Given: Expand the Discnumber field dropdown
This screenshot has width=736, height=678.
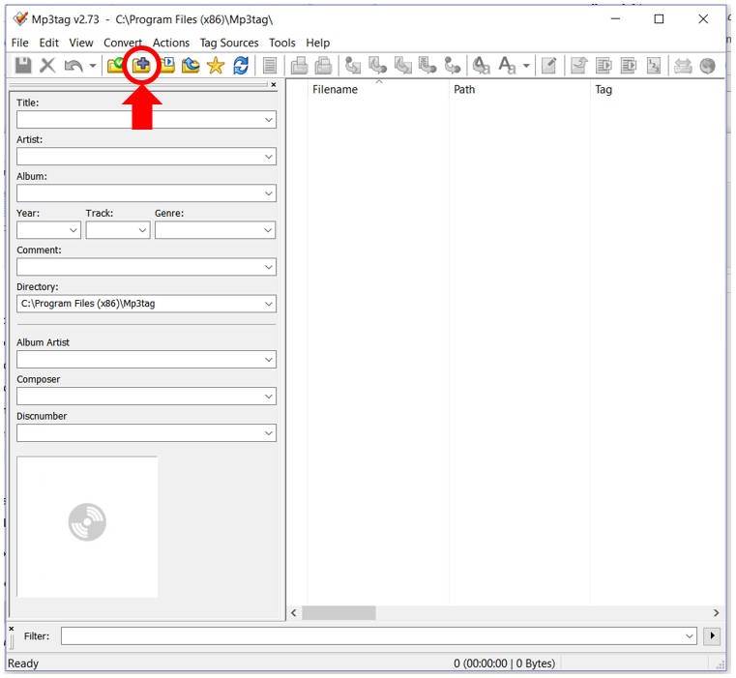Looking at the screenshot, I should click(x=269, y=433).
